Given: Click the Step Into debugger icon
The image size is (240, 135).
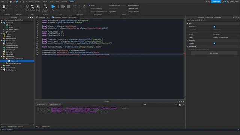Looking at the screenshot, I should pos(75,7).
